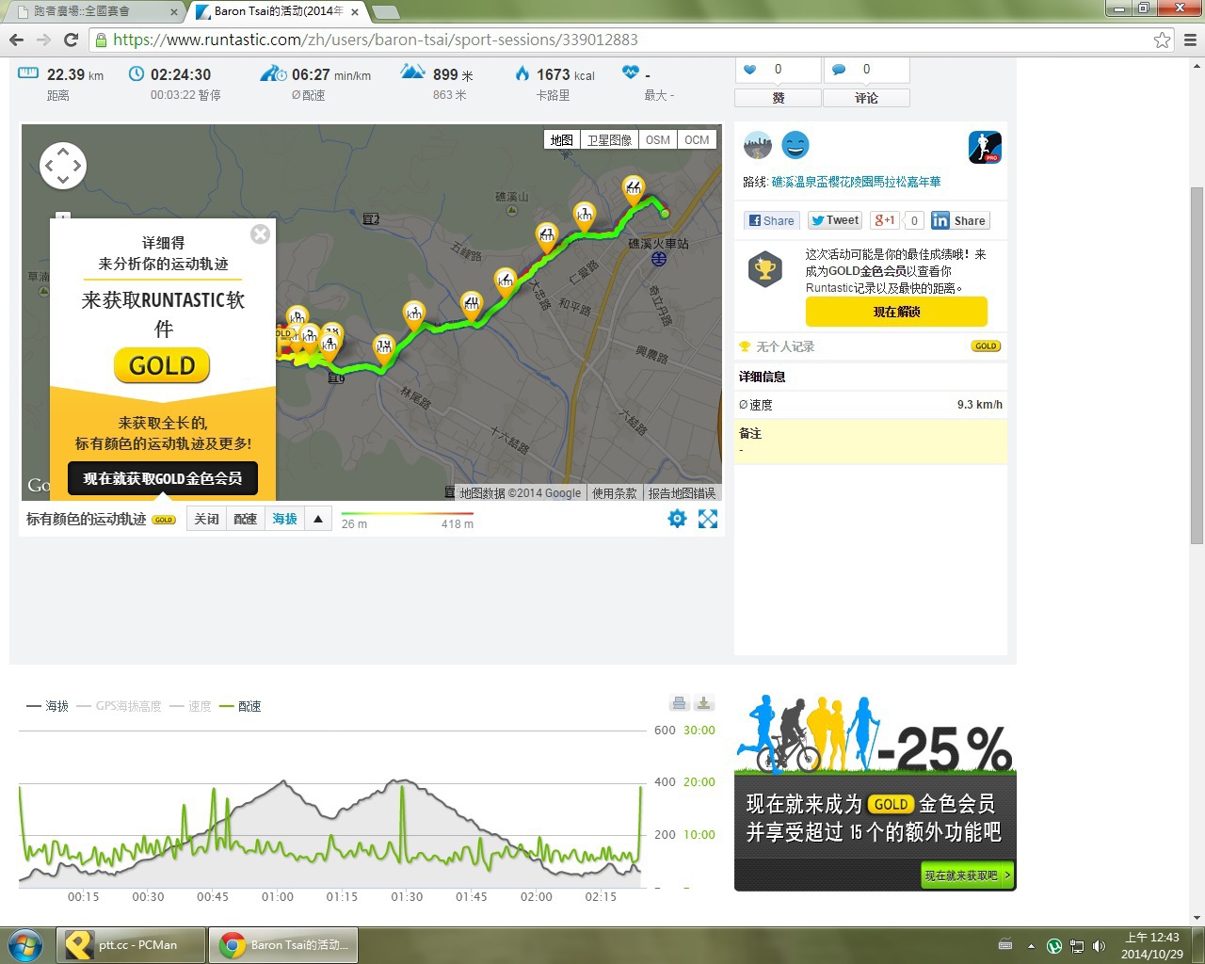This screenshot has height=964, width=1205.
Task: Toggle the 配速 series in chart legend
Action: (x=239, y=706)
